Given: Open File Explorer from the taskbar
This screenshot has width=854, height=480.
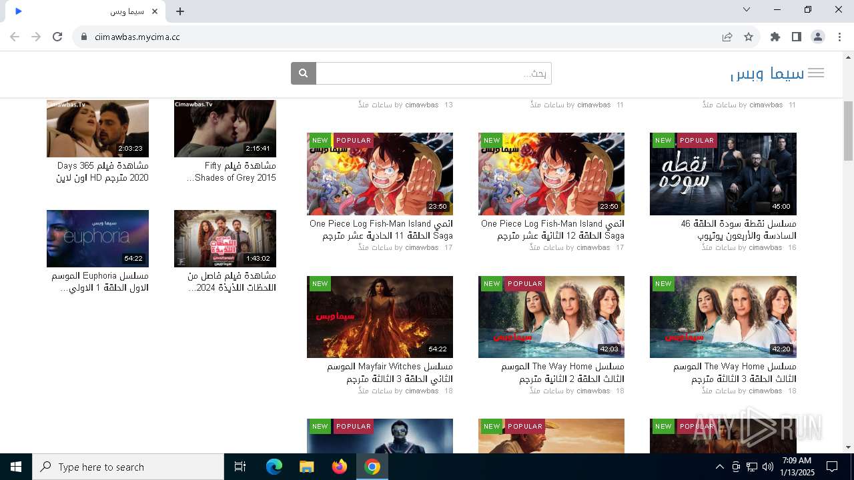Looking at the screenshot, I should (x=306, y=467).
